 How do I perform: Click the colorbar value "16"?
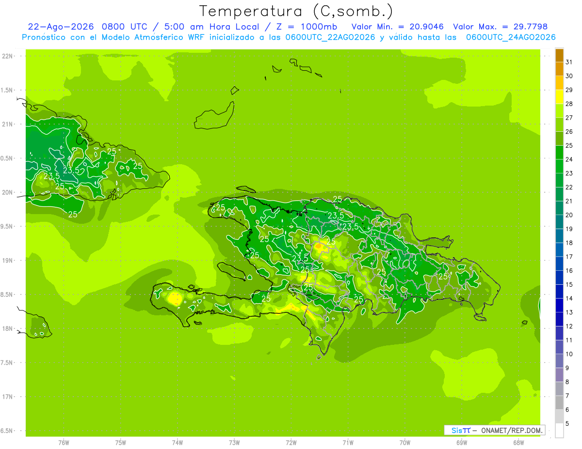(569, 271)
